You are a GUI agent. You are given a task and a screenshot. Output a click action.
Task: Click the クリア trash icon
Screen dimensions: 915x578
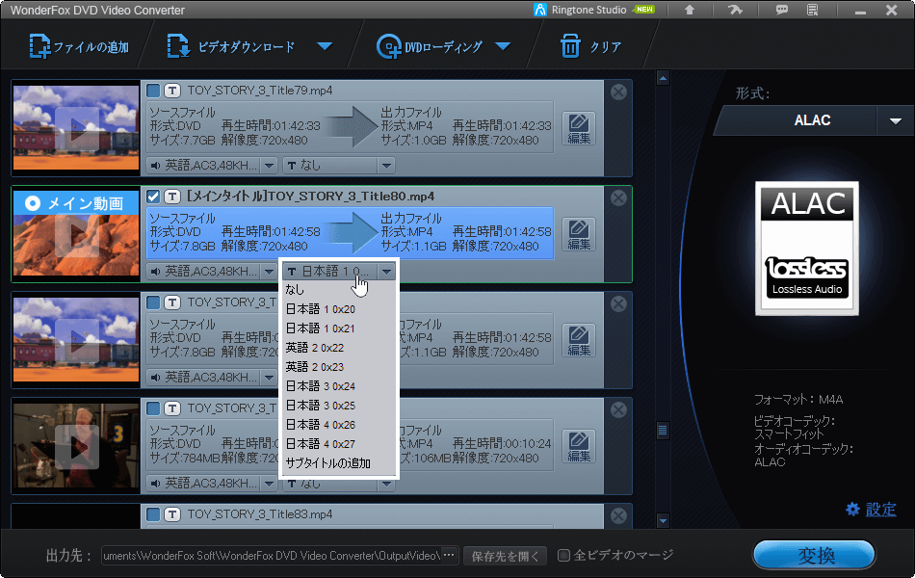(x=570, y=46)
